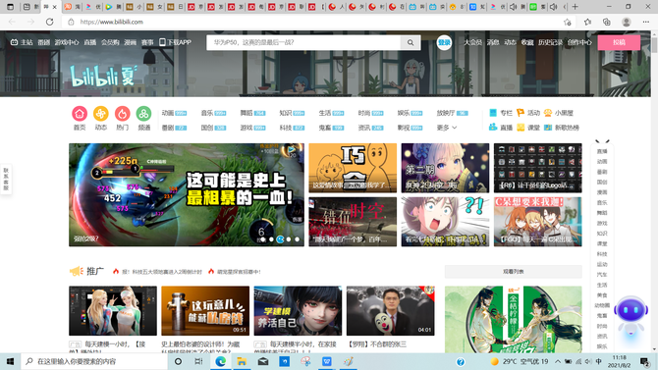Open Microsoft Edge in the taskbar
The width and height of the screenshot is (658, 370).
(x=221, y=361)
